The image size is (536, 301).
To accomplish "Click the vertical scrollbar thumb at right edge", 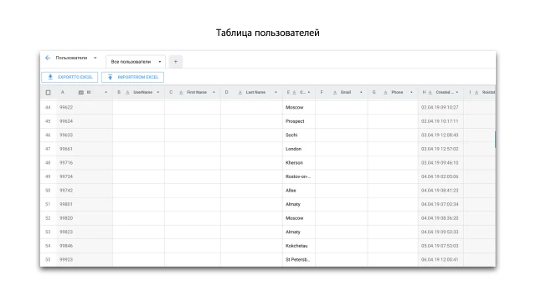I will point(495,140).
